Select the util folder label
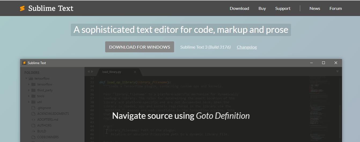The height and width of the screenshot is (142, 360). pyautogui.click(x=40, y=102)
